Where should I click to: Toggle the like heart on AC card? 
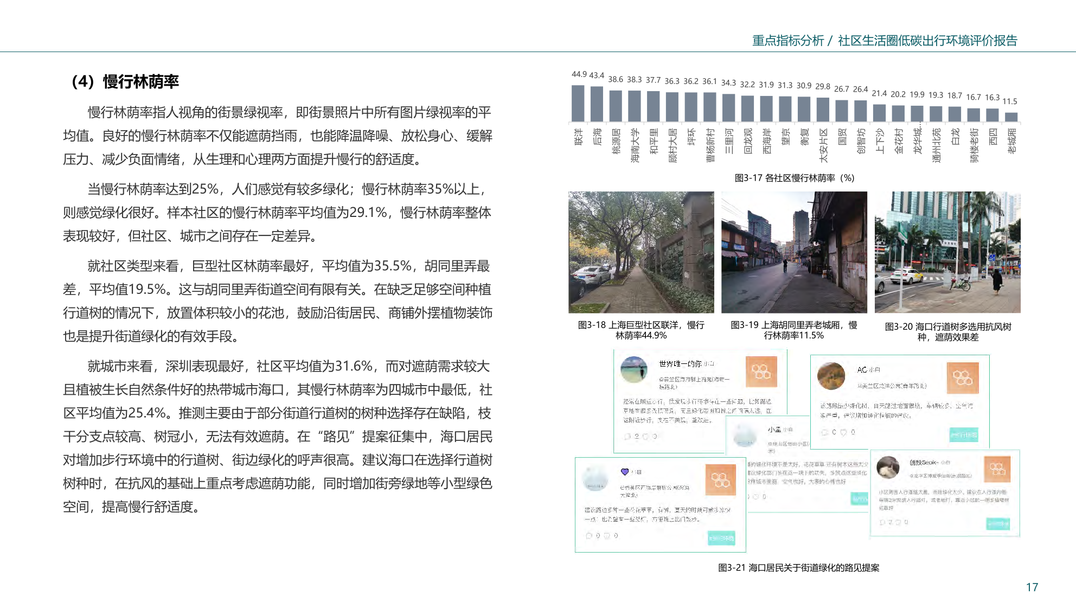pos(843,432)
